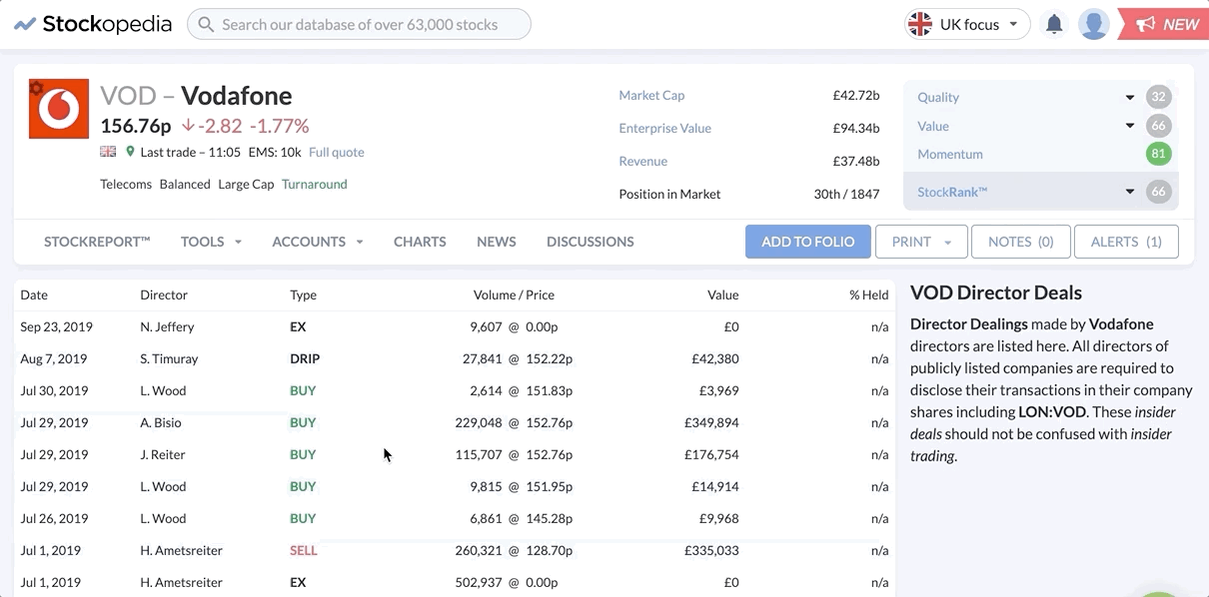The width and height of the screenshot is (1209, 597).
Task: Click the Telecoms sector tag
Action: coord(126,184)
